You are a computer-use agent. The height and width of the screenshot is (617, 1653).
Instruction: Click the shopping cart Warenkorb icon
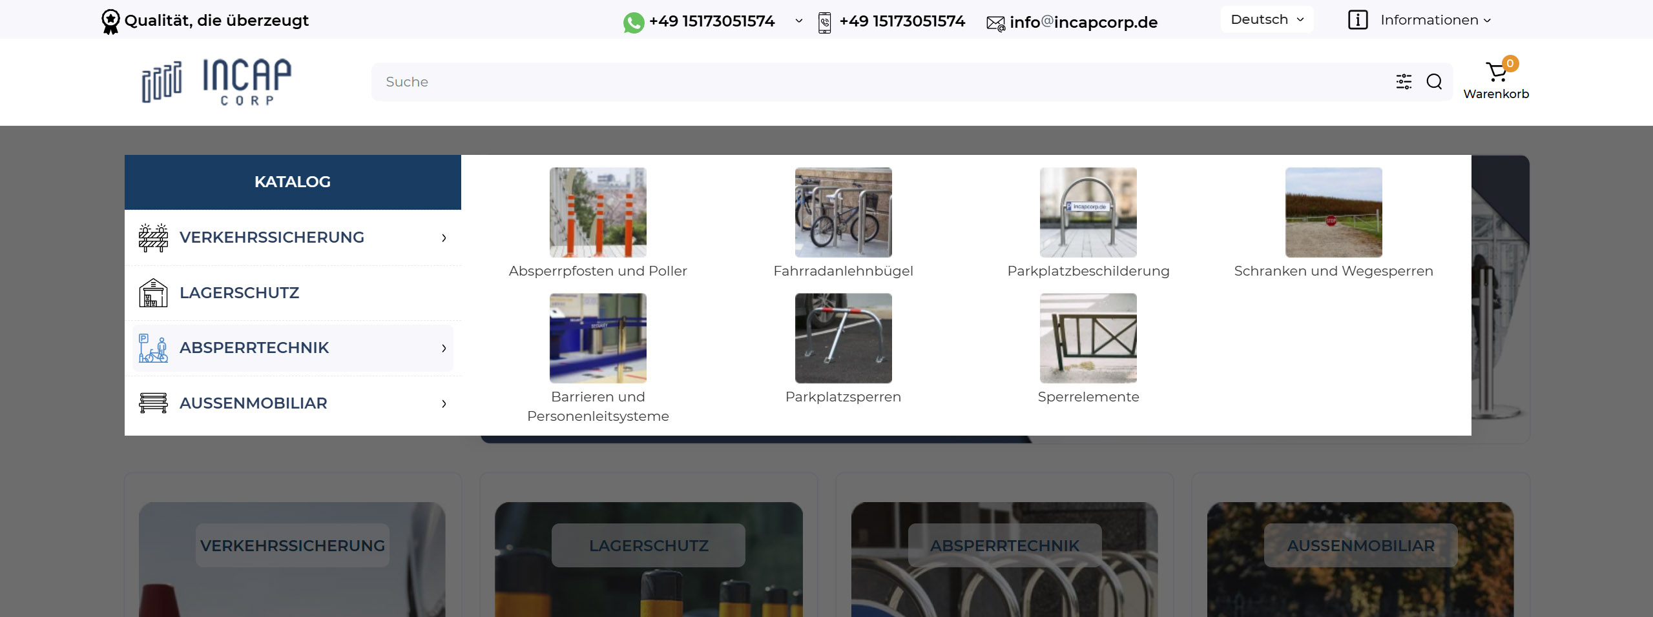click(1496, 72)
